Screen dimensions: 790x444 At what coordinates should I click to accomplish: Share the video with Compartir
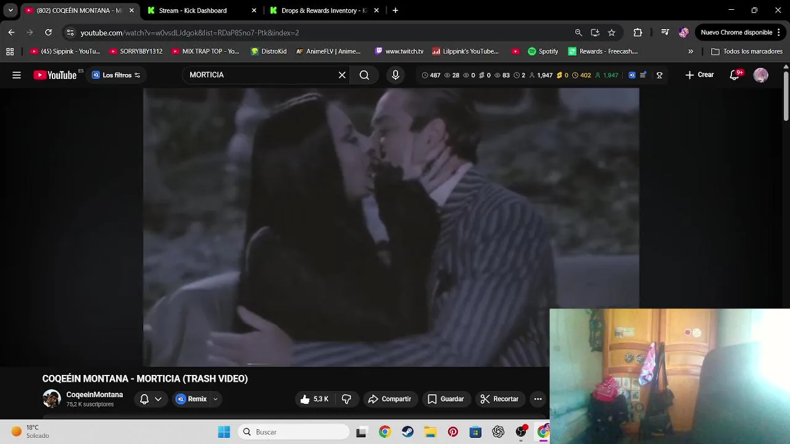click(x=389, y=399)
